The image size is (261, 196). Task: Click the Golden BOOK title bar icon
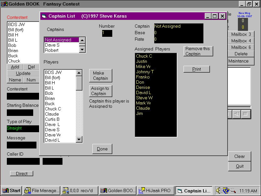pyautogui.click(x=4, y=4)
